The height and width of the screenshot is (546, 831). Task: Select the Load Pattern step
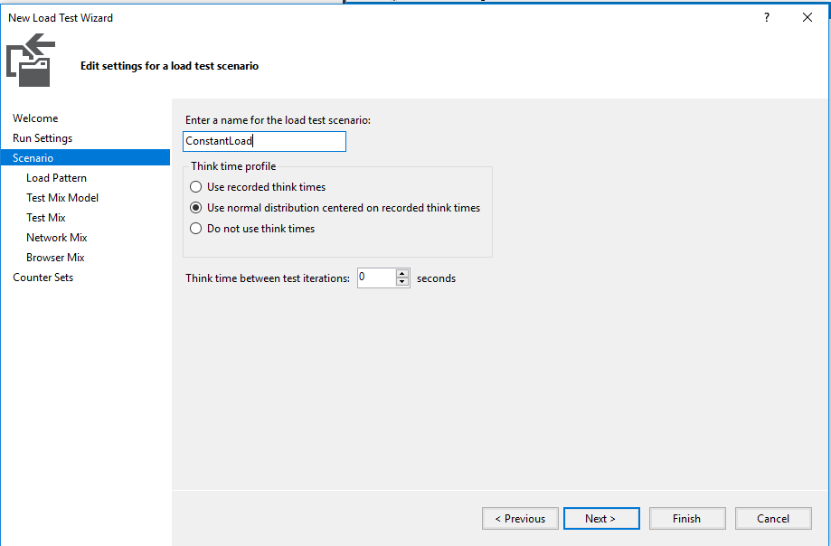pyautogui.click(x=55, y=177)
